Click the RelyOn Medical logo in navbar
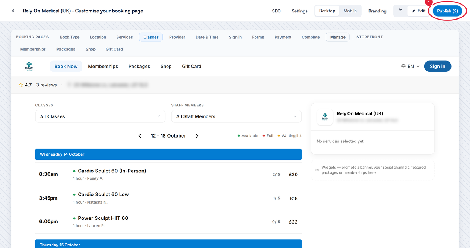The width and height of the screenshot is (470, 248). (x=29, y=66)
